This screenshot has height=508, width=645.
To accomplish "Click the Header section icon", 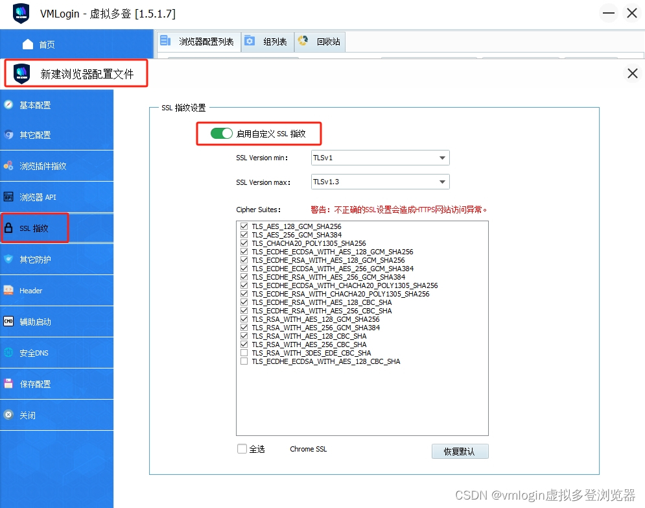I will point(8,290).
